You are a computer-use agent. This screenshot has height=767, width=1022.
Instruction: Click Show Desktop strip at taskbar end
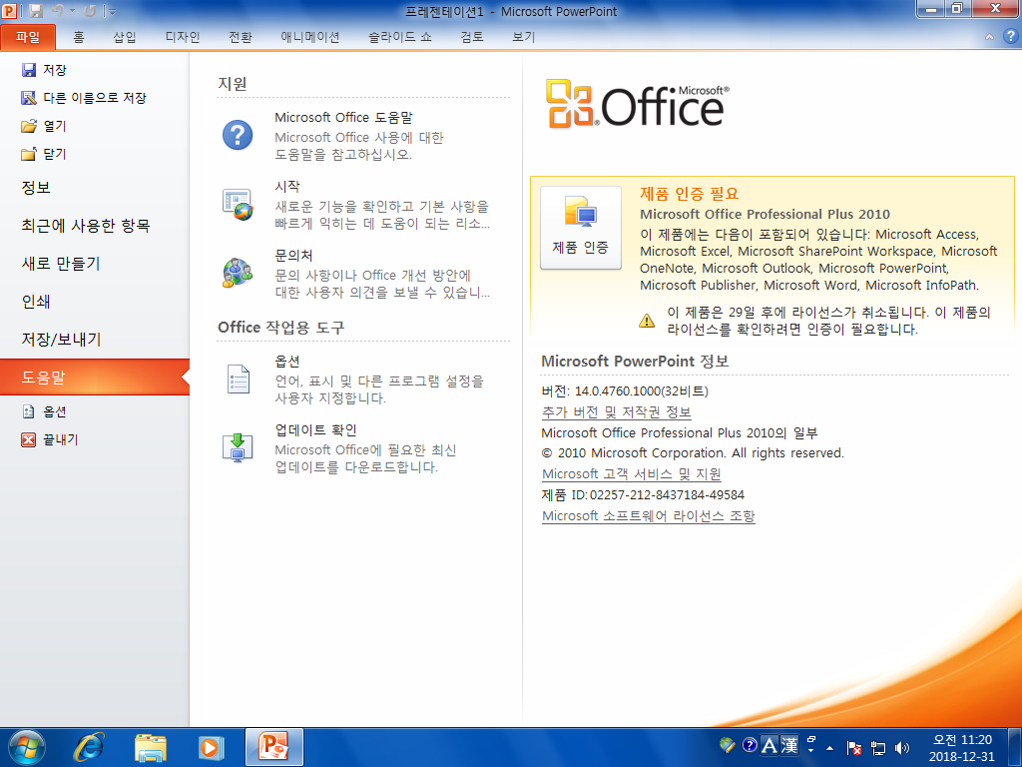(x=1016, y=747)
